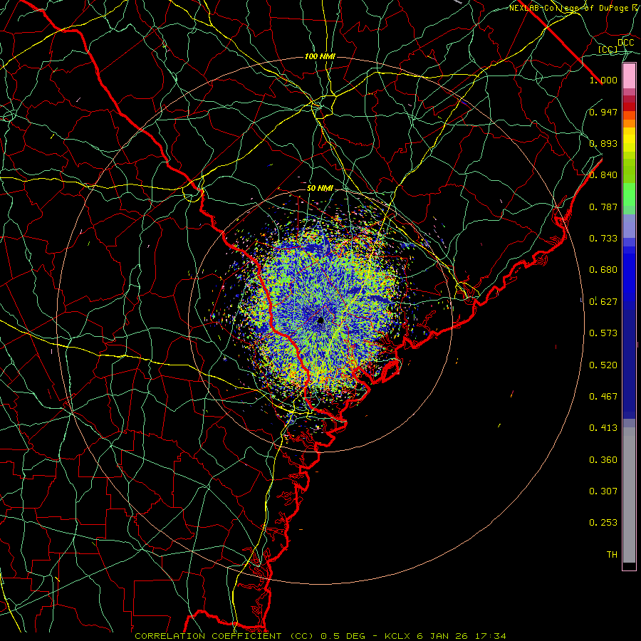Click the 0.573 legend value
Image resolution: width=641 pixels, height=641 pixels.
point(603,333)
